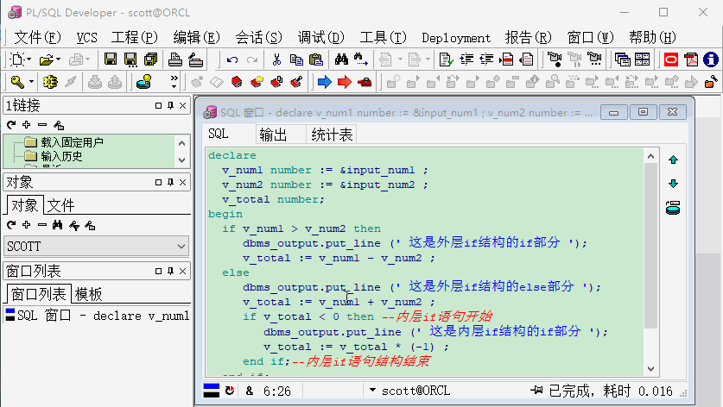Viewport: 723px width, 407px height.
Task: Click the green up arrow beside editor
Action: point(673,160)
